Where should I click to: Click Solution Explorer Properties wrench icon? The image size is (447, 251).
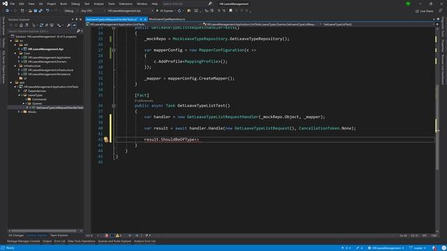click(68, 25)
